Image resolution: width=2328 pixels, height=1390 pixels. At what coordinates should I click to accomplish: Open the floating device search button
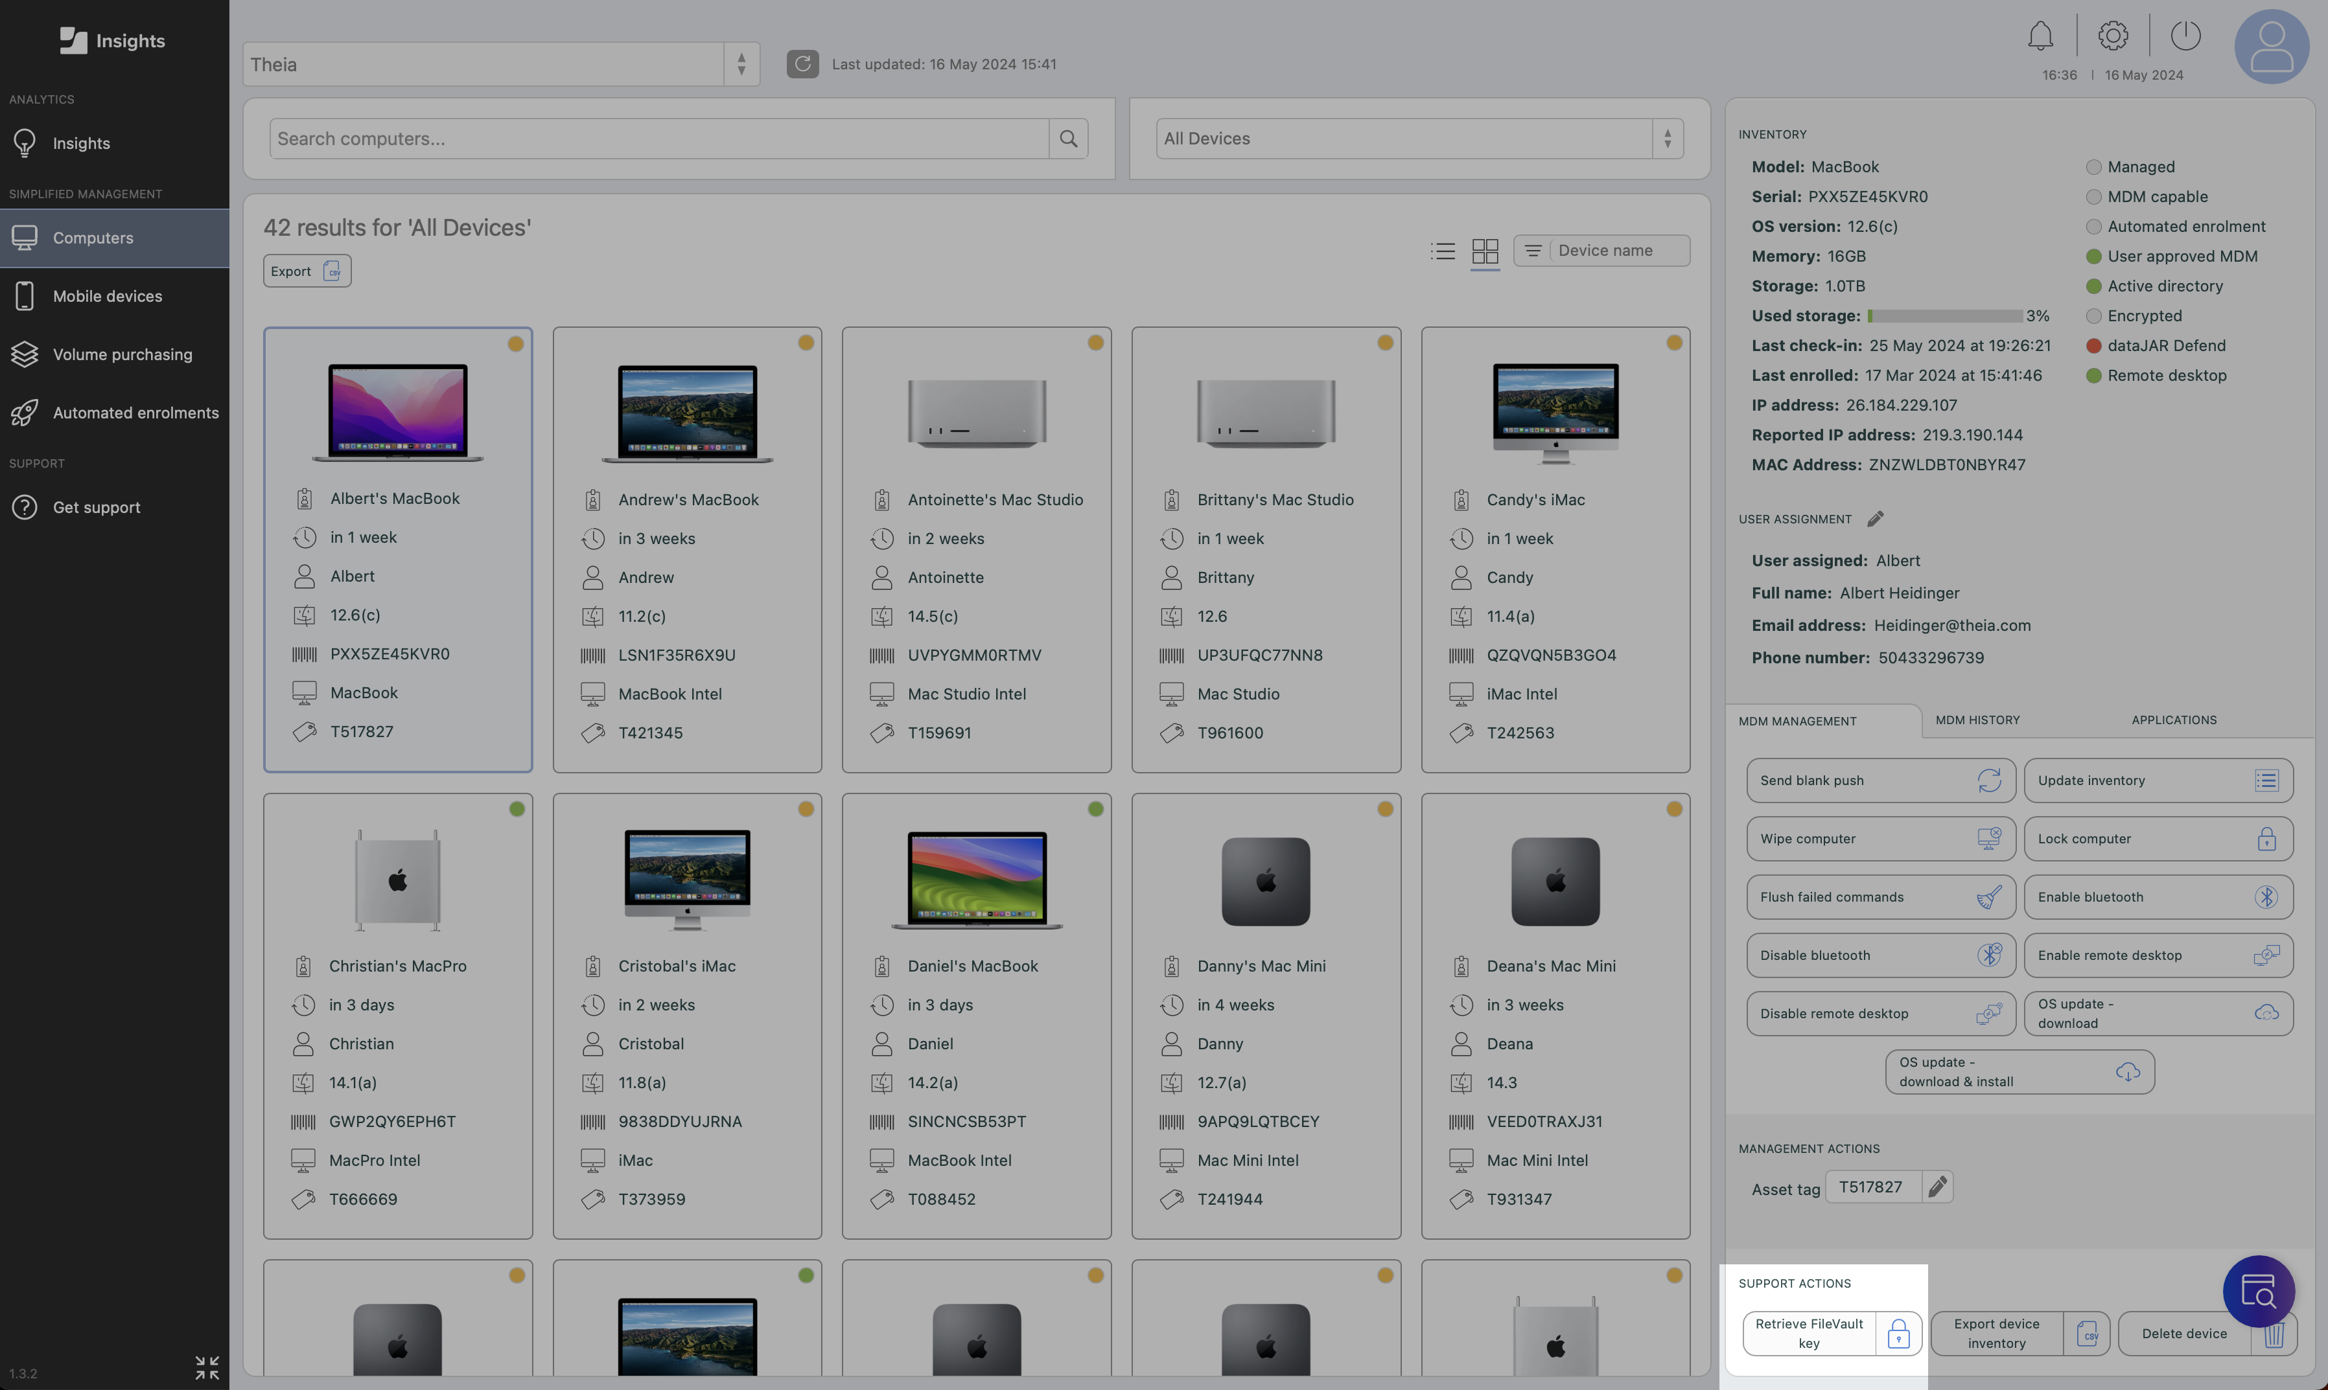click(2259, 1292)
